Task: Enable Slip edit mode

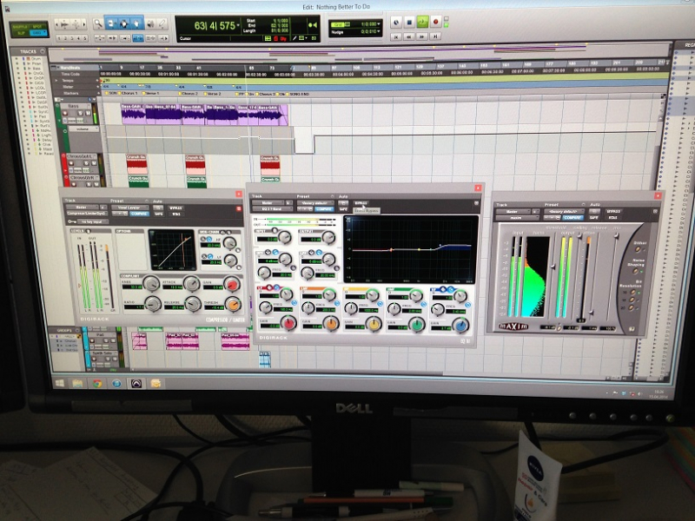Action: 20,33
